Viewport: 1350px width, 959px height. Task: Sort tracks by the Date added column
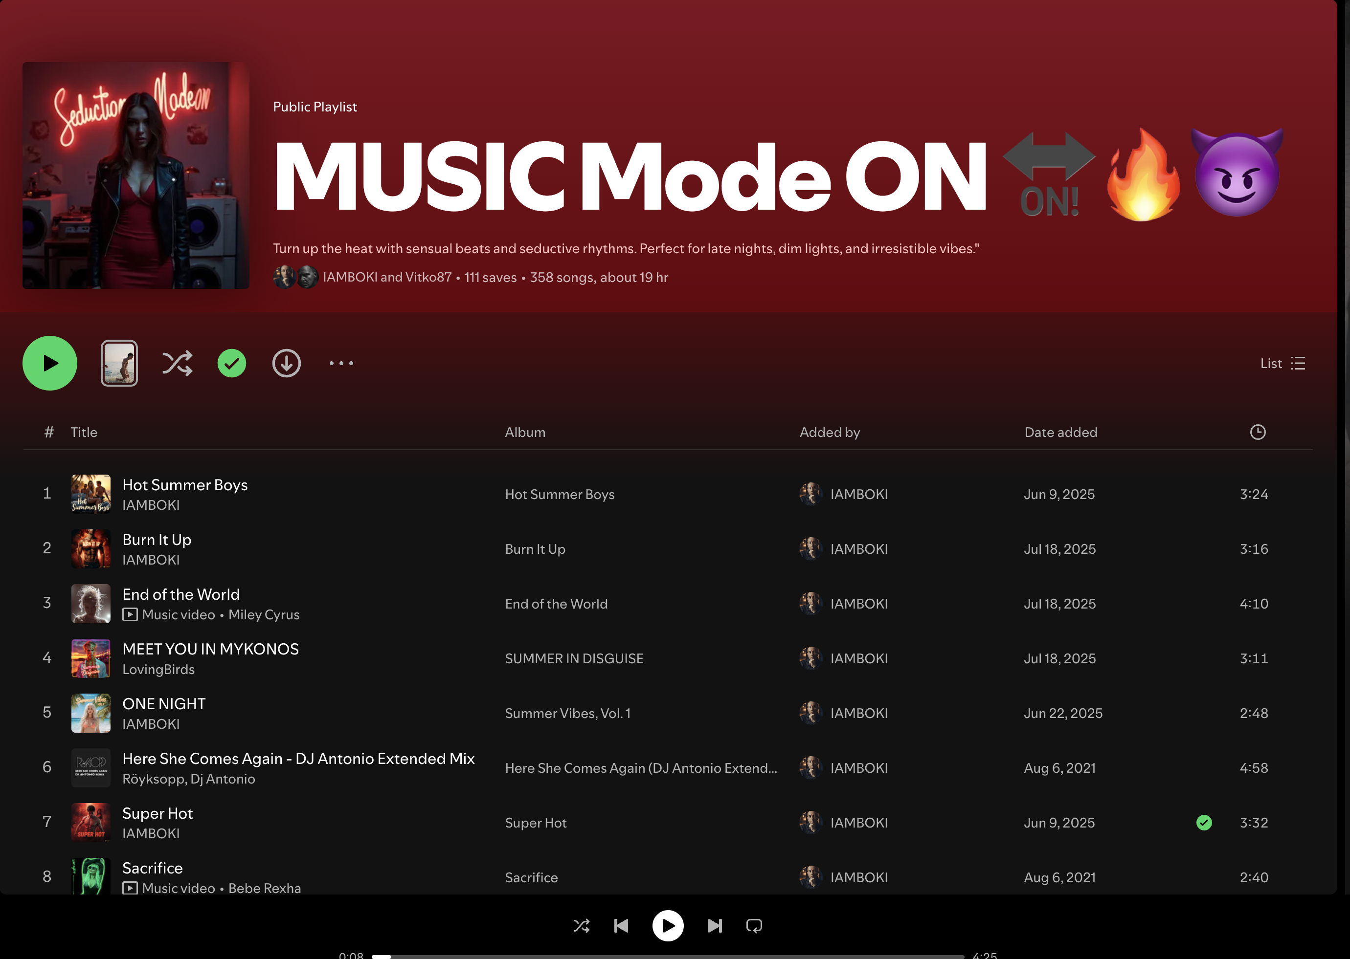[x=1060, y=432]
